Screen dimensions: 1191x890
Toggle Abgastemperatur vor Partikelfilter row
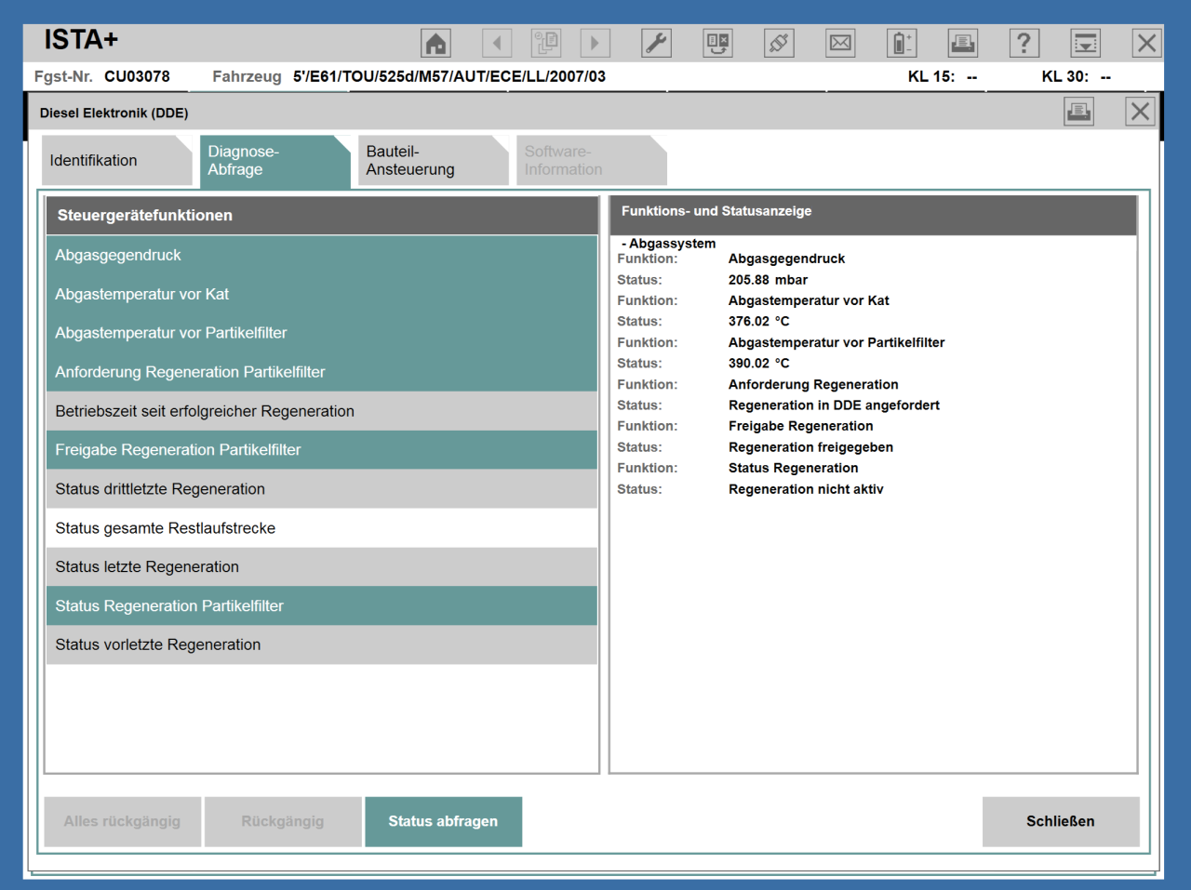pyautogui.click(x=322, y=333)
